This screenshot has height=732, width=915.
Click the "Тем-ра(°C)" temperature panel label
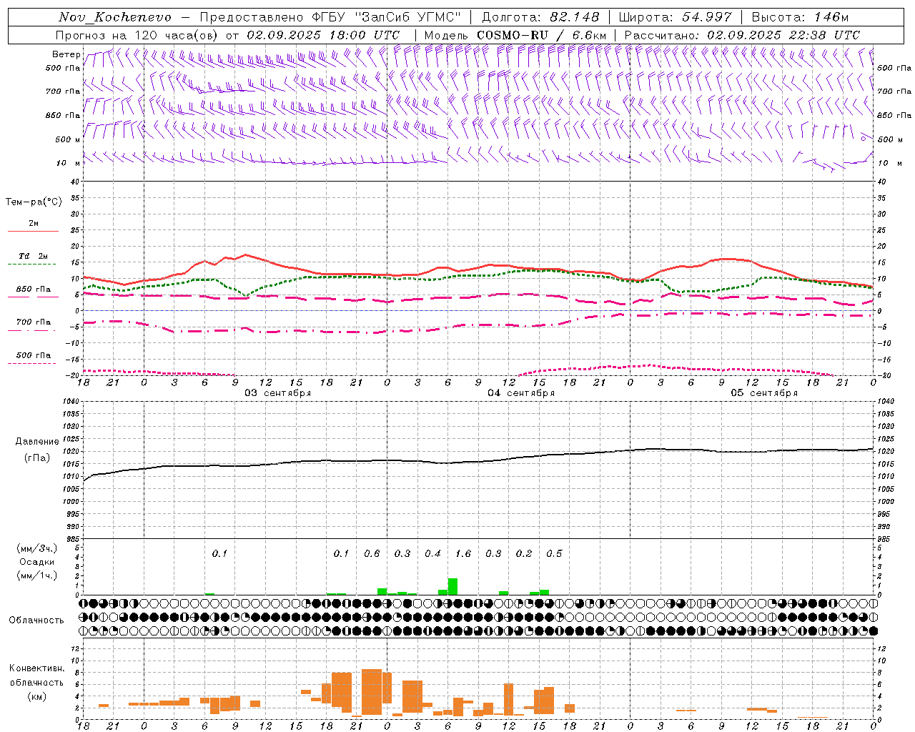[34, 202]
